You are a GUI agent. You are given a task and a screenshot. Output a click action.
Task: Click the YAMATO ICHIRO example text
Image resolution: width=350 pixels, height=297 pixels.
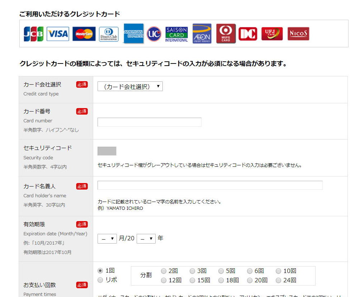point(125,208)
